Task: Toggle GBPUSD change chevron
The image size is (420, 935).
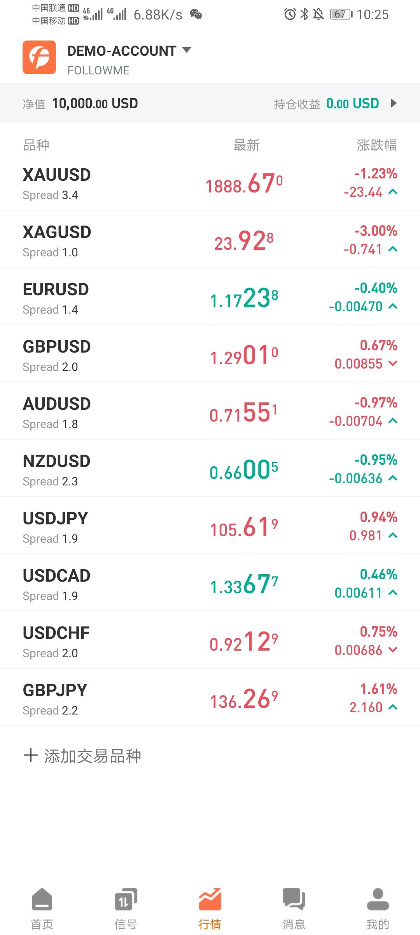Action: click(x=393, y=363)
